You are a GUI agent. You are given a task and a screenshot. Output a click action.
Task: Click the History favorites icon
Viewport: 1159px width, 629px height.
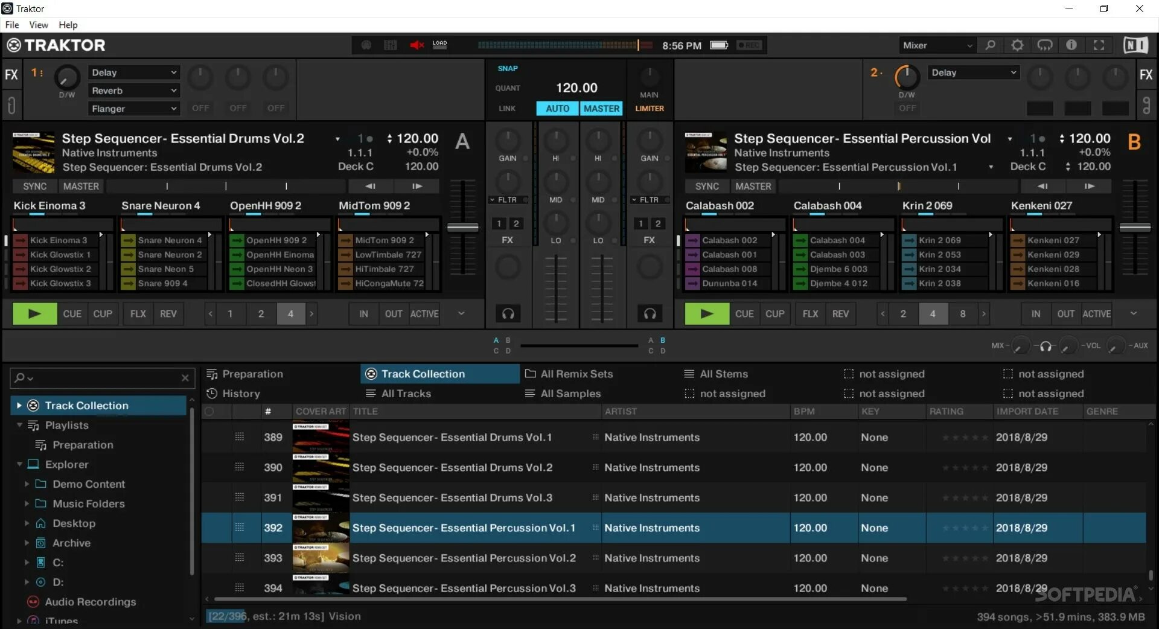click(x=212, y=394)
